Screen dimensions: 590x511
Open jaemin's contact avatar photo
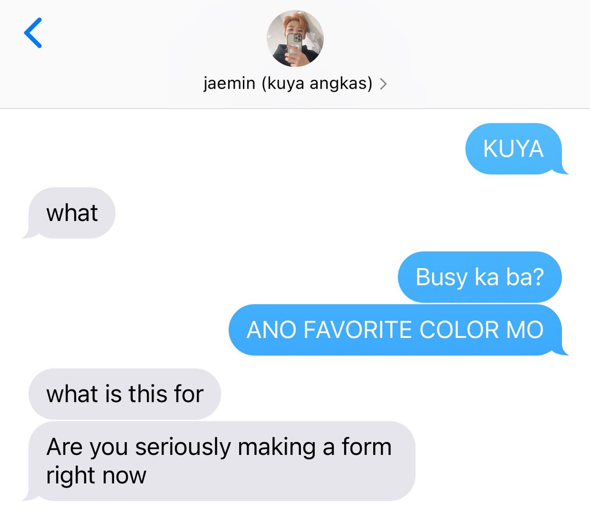click(x=295, y=38)
